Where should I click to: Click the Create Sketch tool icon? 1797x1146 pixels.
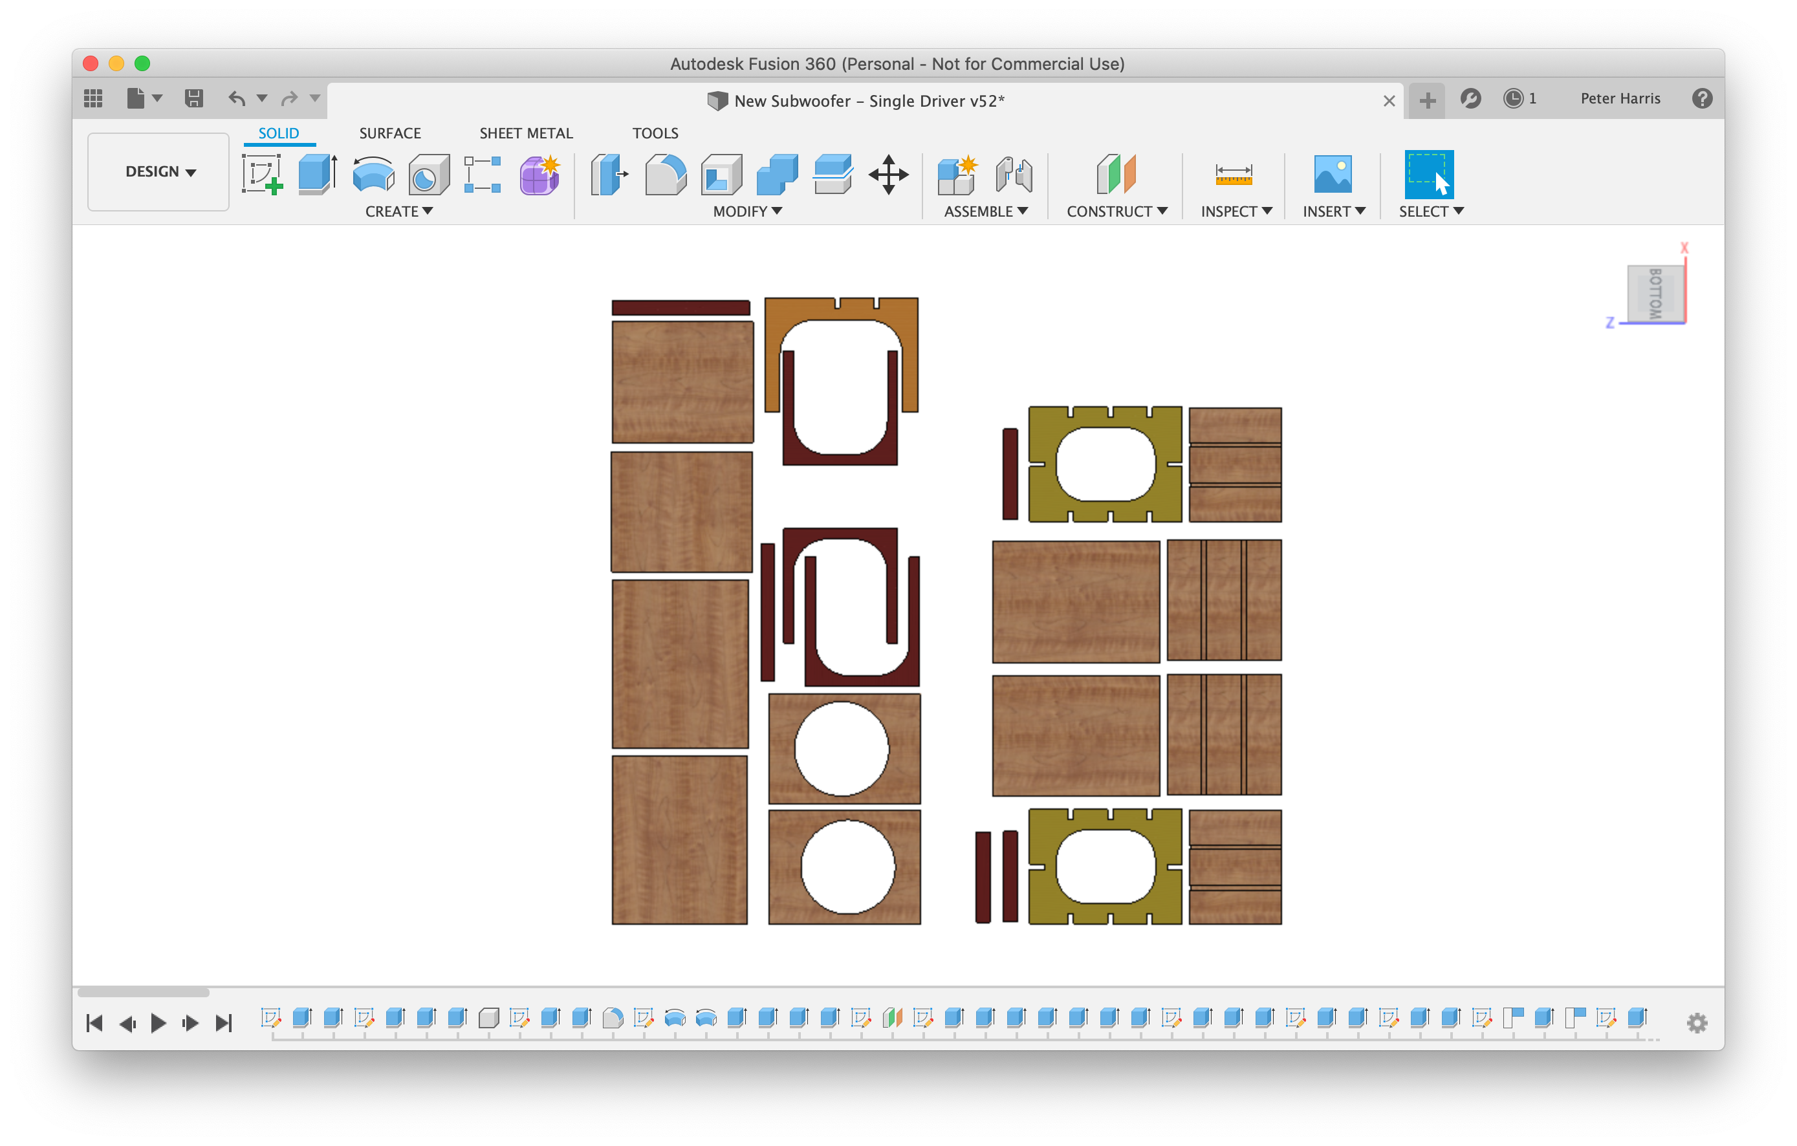pyautogui.click(x=262, y=174)
